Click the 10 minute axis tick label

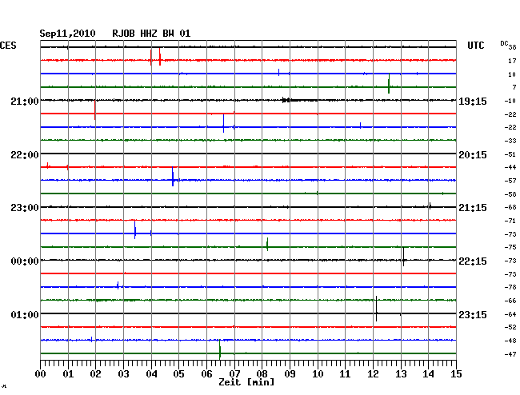(318, 374)
